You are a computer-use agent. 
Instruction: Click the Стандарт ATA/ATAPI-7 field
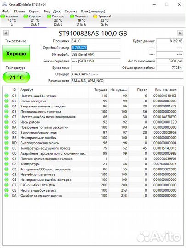pyautogui.click(x=127, y=74)
